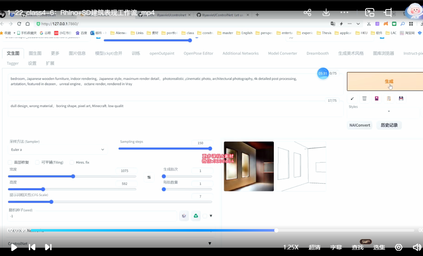Open the Dreambooth tab
The image size is (423, 256).
[317, 53]
